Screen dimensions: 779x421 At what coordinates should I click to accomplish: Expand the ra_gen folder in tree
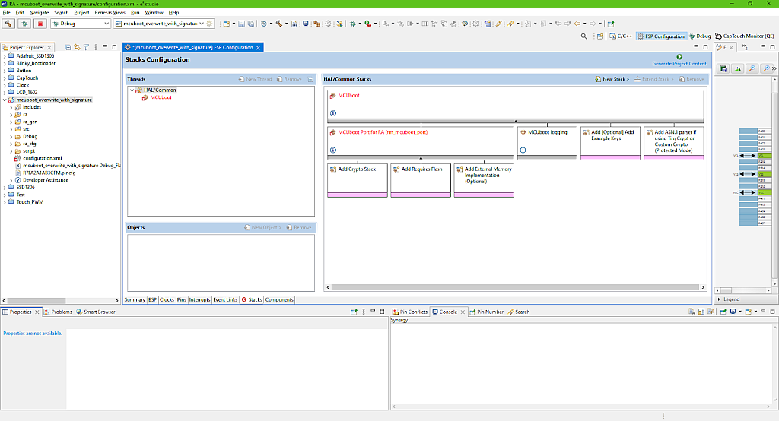[x=12, y=122]
